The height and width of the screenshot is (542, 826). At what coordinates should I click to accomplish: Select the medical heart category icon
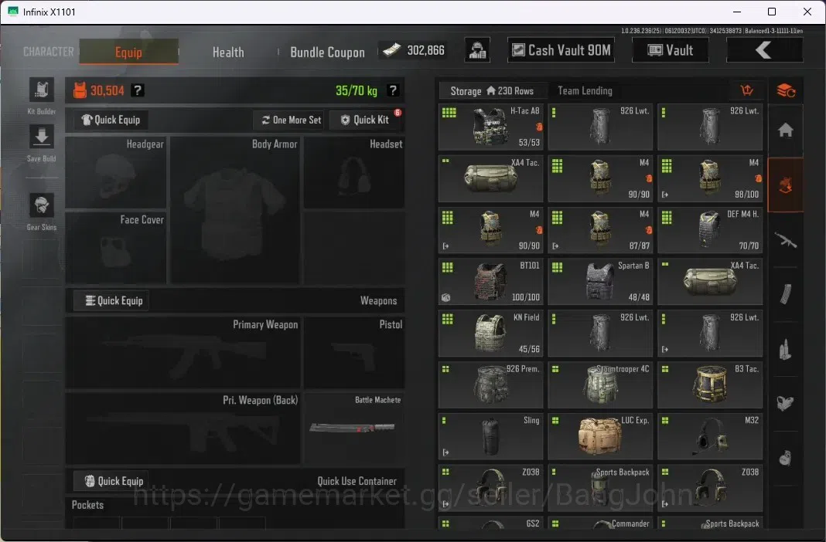(786, 403)
